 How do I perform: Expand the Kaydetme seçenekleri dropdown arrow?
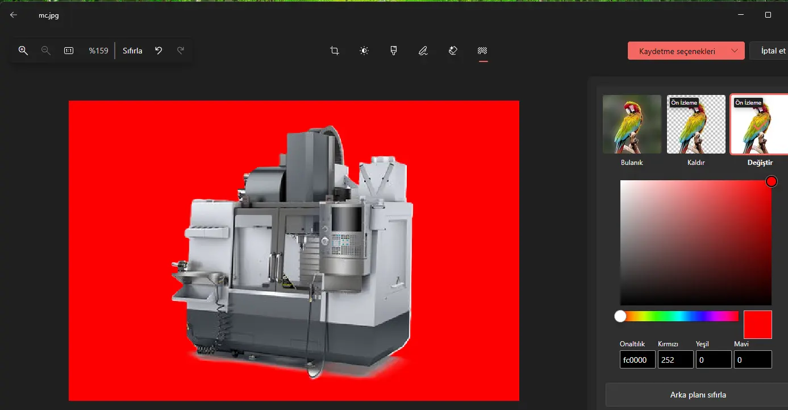tap(735, 51)
